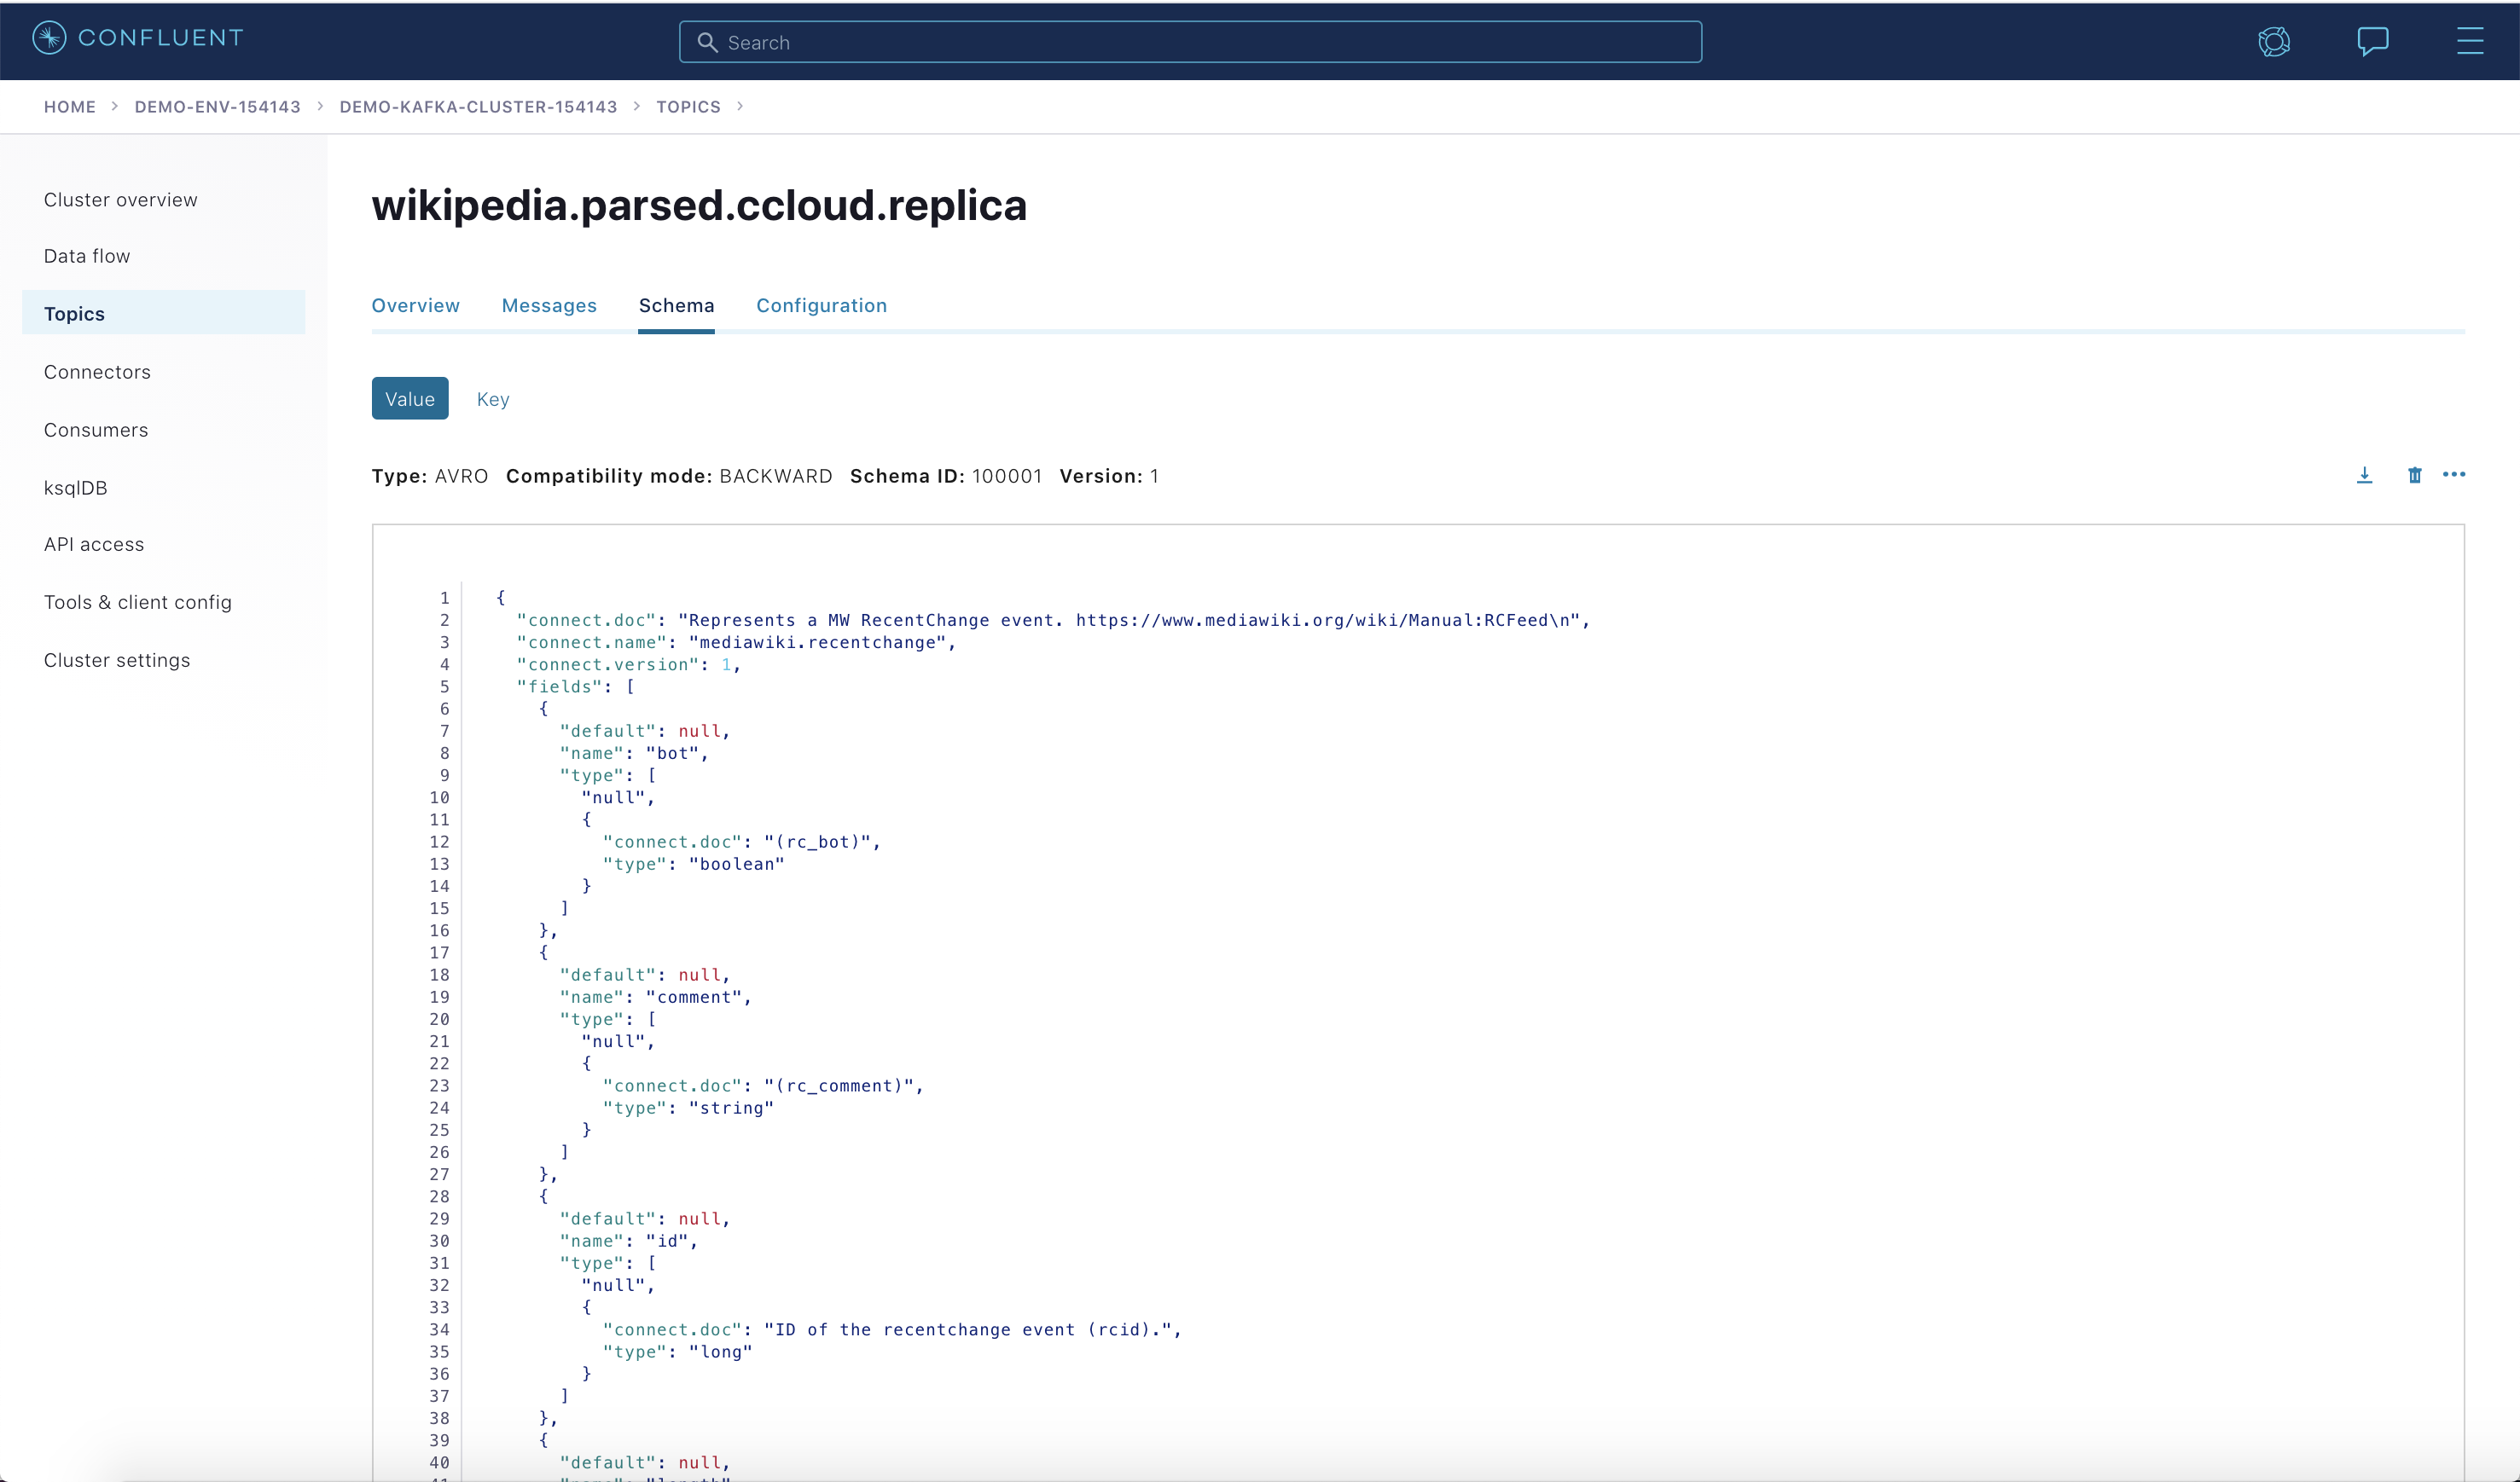
Task: Click the "(rc_bot)" doc value
Action: point(818,842)
